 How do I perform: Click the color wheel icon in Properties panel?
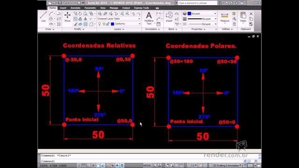click(185, 14)
